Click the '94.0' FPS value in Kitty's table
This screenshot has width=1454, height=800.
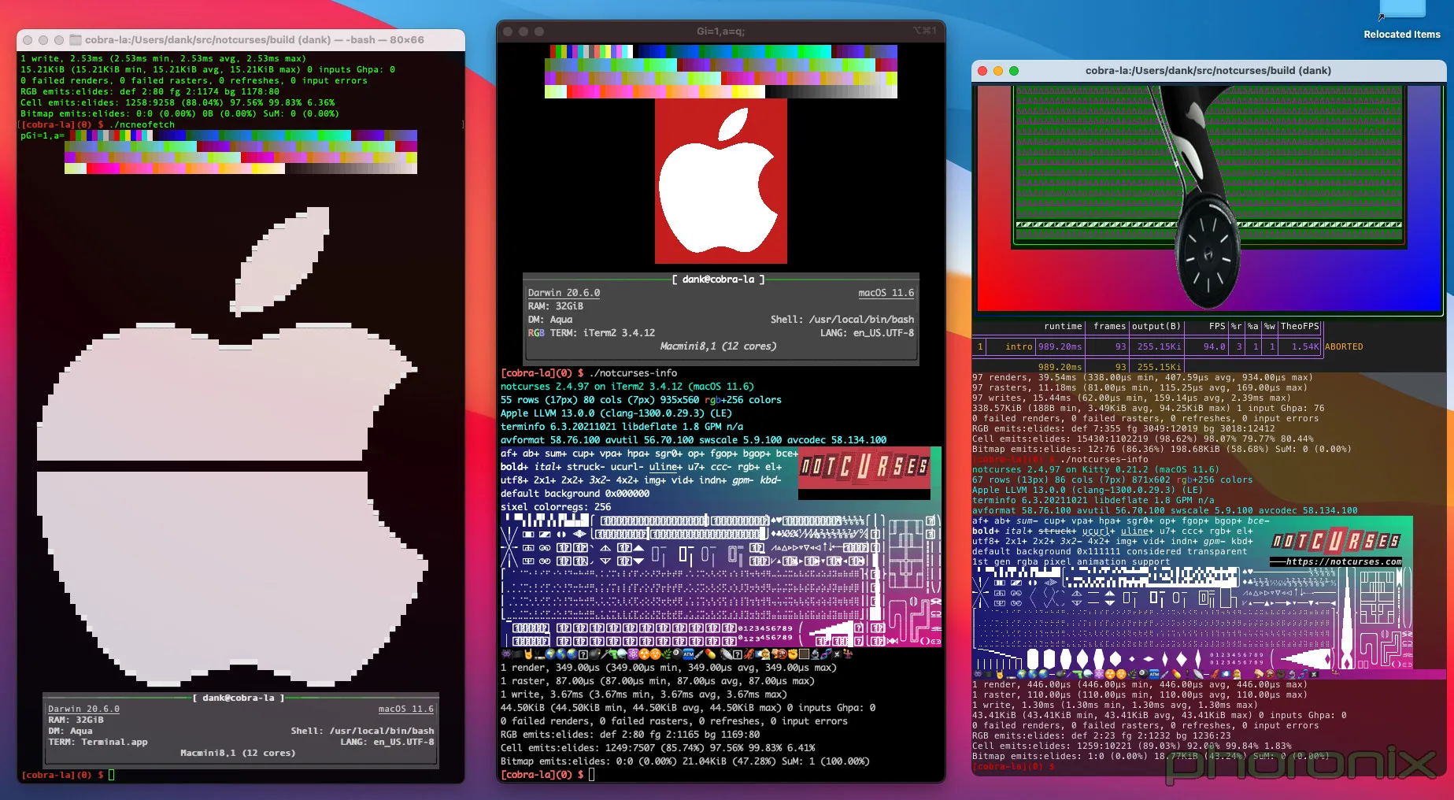pyautogui.click(x=1214, y=346)
